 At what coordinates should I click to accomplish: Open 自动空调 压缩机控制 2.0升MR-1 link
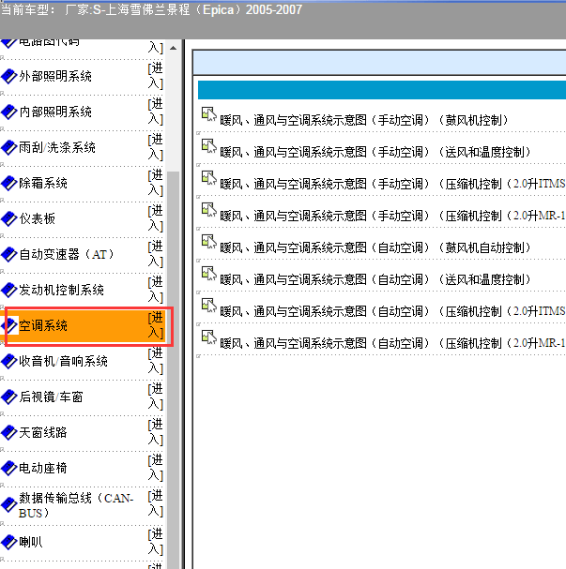(392, 344)
